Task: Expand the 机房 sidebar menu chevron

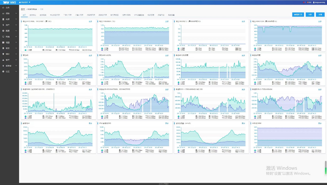Action: point(16,19)
